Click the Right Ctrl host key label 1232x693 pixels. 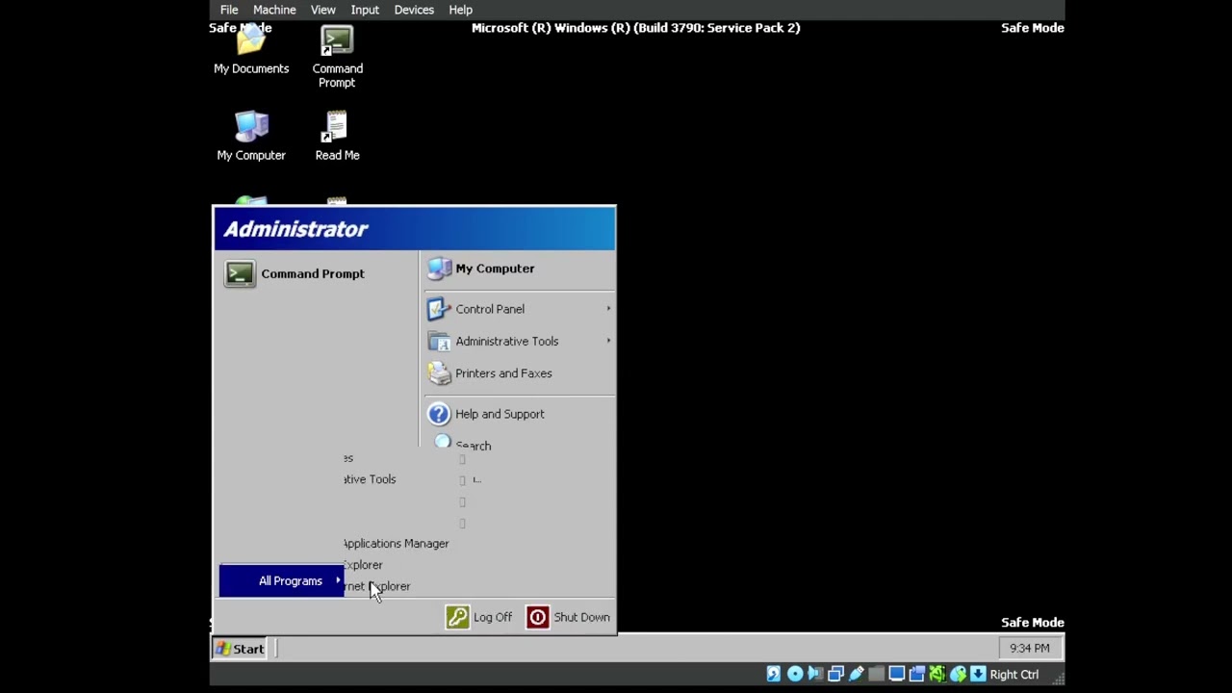click(1014, 675)
